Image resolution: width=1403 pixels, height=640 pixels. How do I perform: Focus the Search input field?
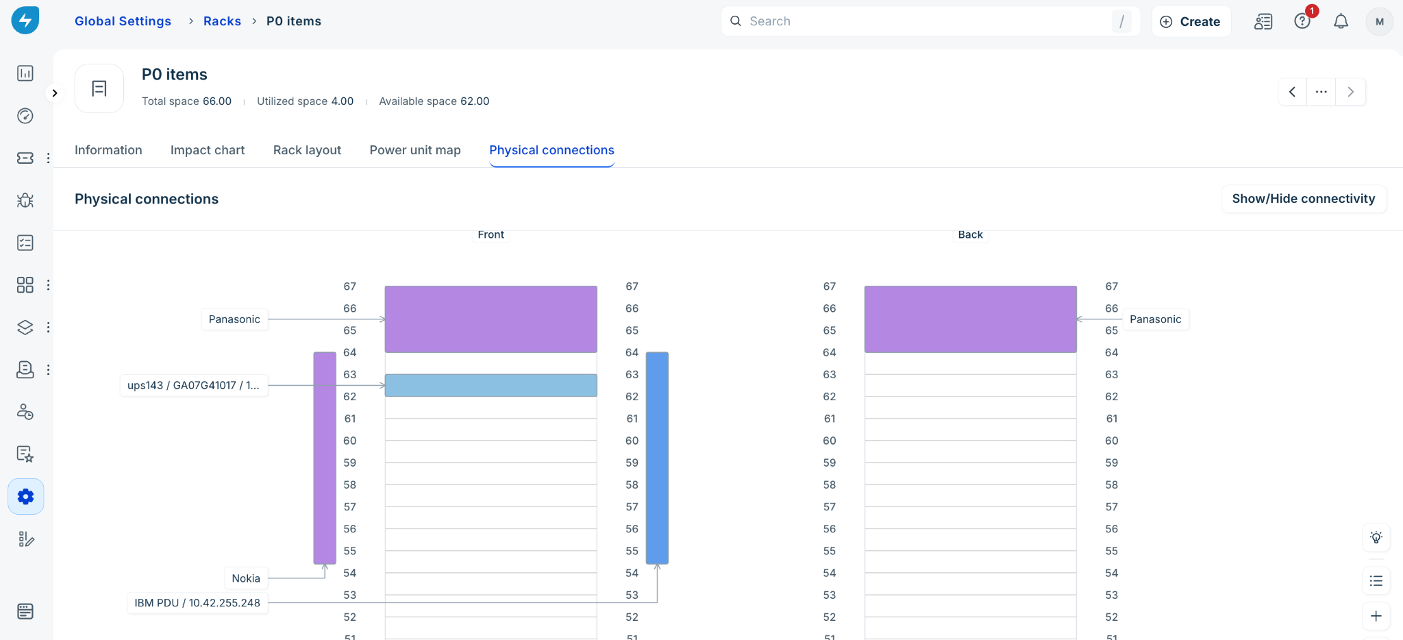pyautogui.click(x=930, y=21)
